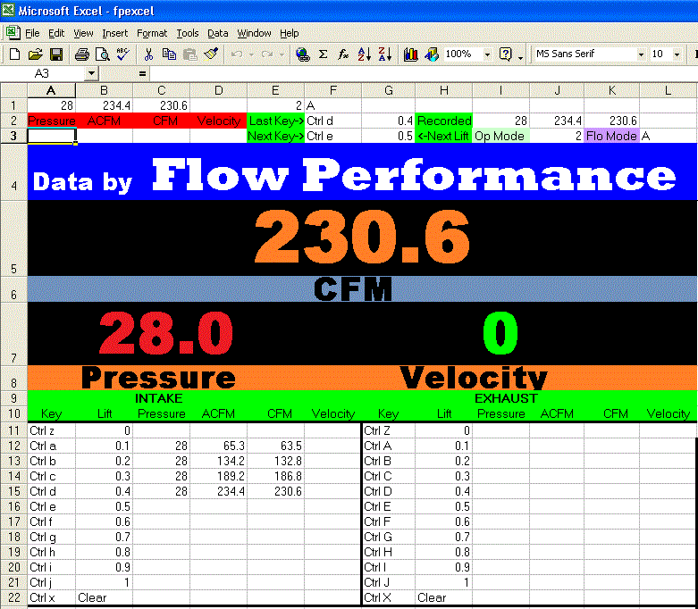
Task: Click the Drawing toolbar icon
Action: click(432, 54)
